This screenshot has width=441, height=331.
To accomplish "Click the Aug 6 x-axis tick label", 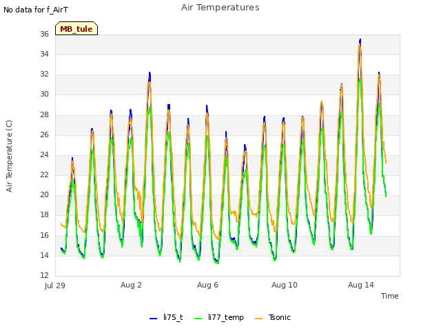I will point(207,285).
